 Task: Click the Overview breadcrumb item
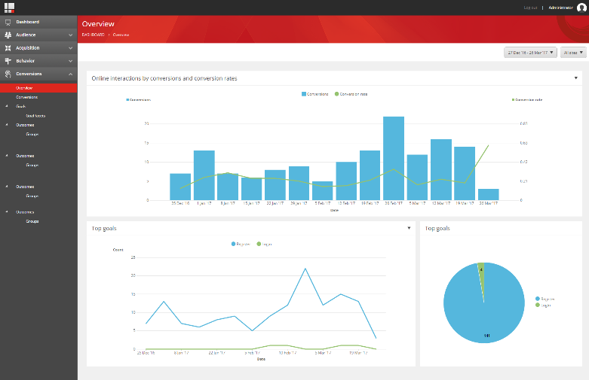121,35
